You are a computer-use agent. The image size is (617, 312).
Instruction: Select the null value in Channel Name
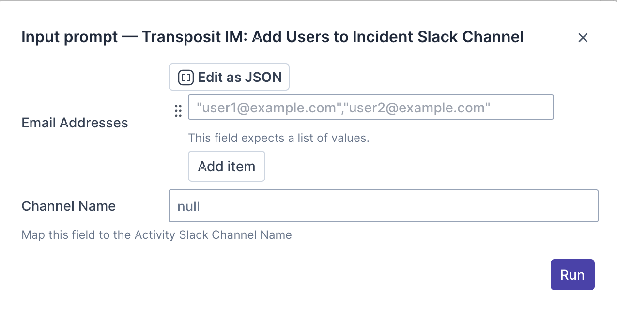[189, 207]
